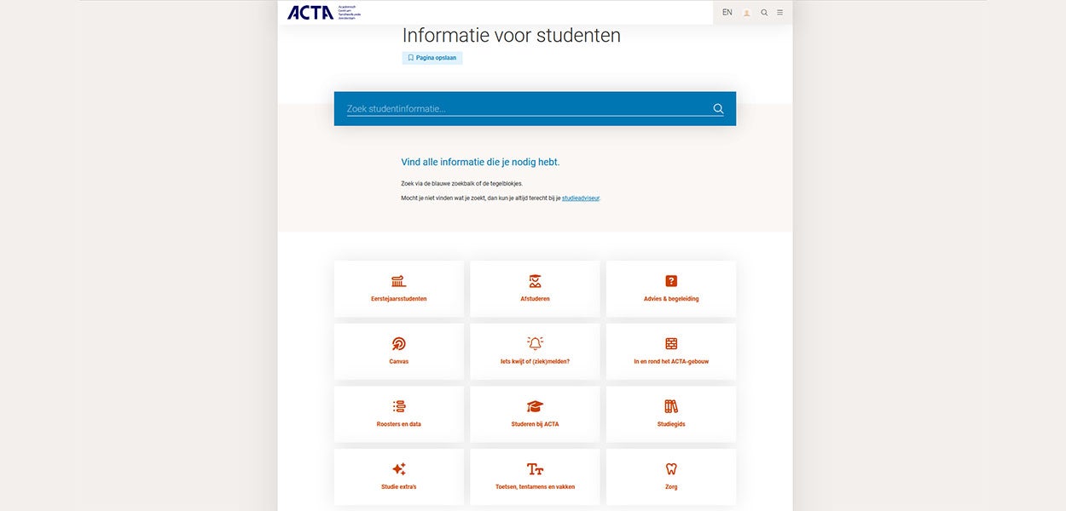Open the search magnifier icon in the top bar
This screenshot has height=511, width=1066.
[x=764, y=12]
